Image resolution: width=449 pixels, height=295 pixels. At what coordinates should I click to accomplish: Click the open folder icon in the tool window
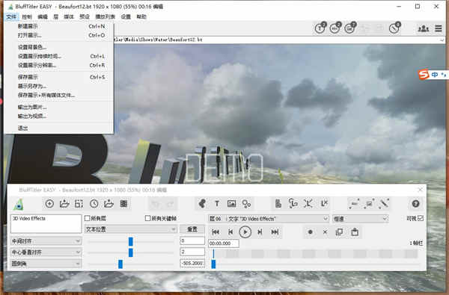pyautogui.click(x=64, y=204)
